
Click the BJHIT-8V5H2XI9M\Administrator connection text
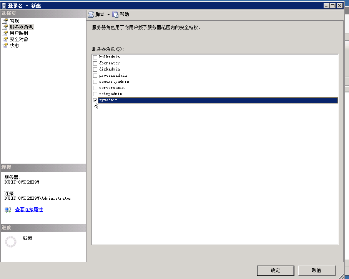(x=38, y=199)
